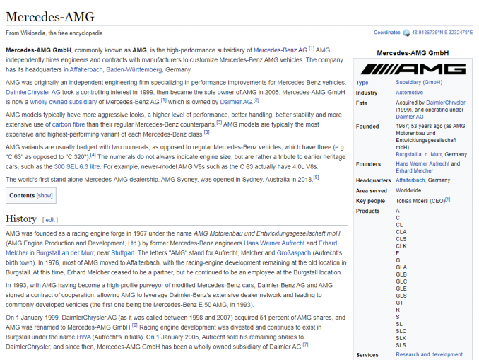Click citation [7] at the end of the History section
This screenshot has width=479, height=360.
(305, 345)
